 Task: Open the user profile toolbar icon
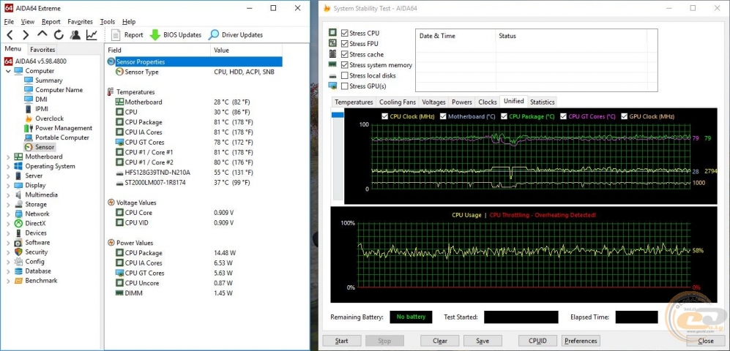coord(75,35)
